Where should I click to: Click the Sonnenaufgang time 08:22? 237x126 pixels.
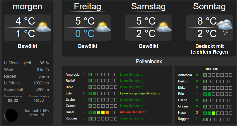pyautogui.click(x=13, y=100)
